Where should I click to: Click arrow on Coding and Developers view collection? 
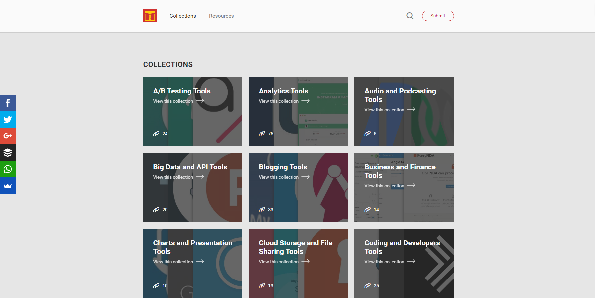click(411, 261)
